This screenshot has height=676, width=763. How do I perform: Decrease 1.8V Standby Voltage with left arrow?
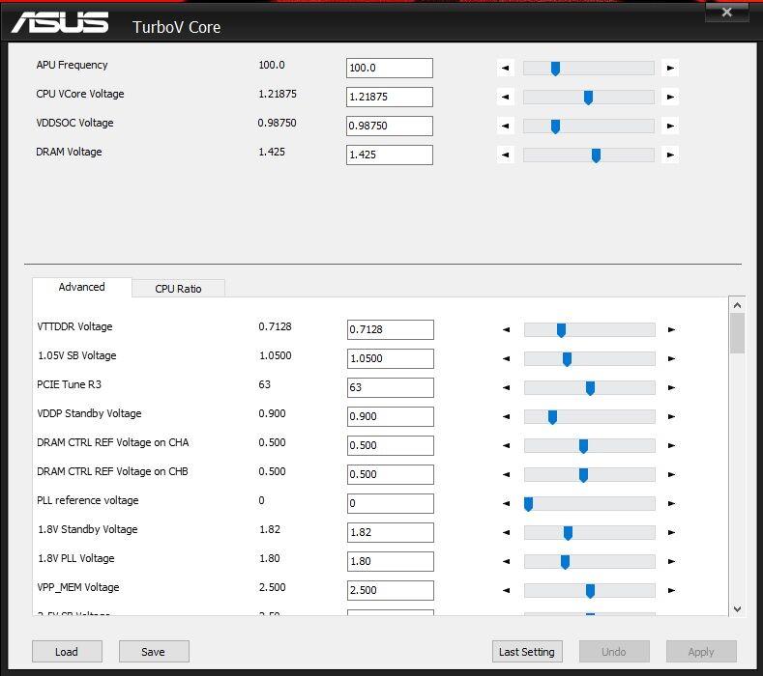(506, 533)
